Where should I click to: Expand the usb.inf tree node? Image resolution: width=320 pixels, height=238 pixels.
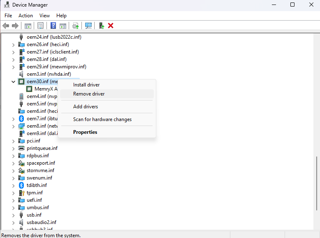tap(14, 215)
